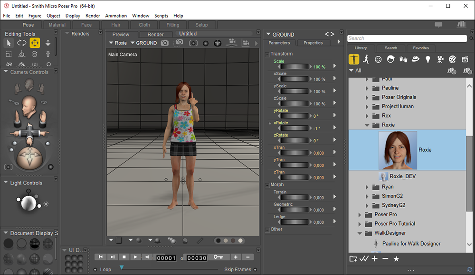This screenshot has width=475, height=275.
Task: Select the Rotate editing tool
Action: tap(21, 43)
